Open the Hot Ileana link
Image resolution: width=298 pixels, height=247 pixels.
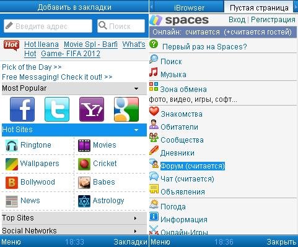point(42,44)
